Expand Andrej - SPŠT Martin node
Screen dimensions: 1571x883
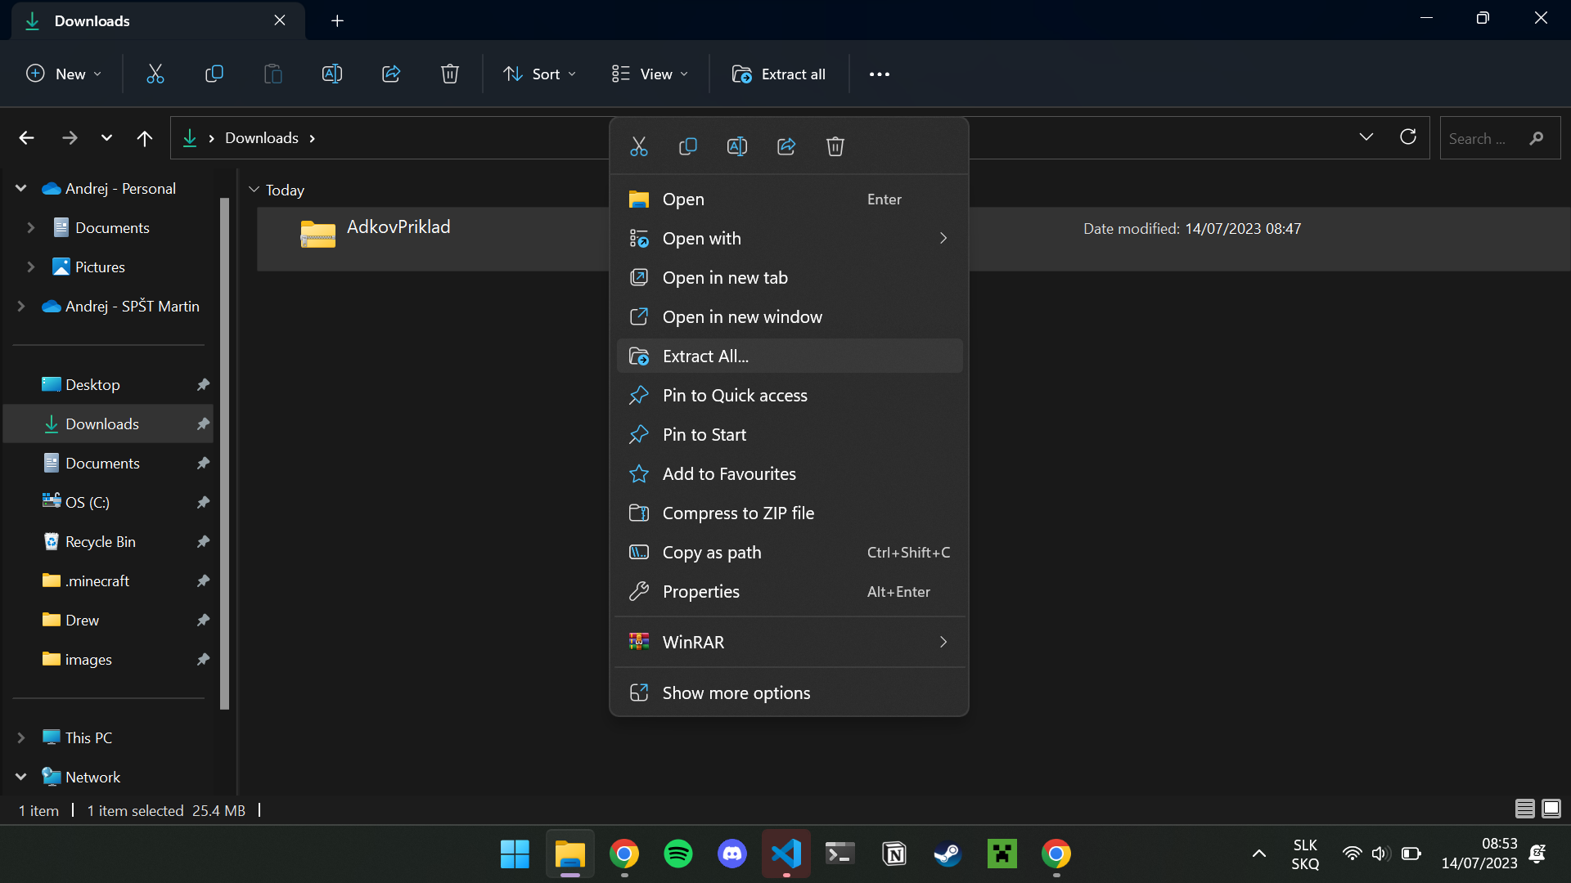[x=21, y=307]
